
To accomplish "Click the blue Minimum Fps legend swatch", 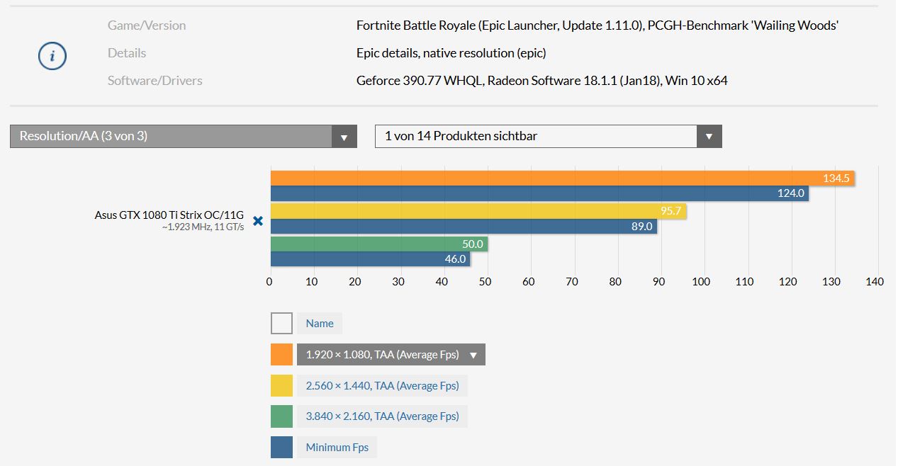I will pyautogui.click(x=281, y=447).
